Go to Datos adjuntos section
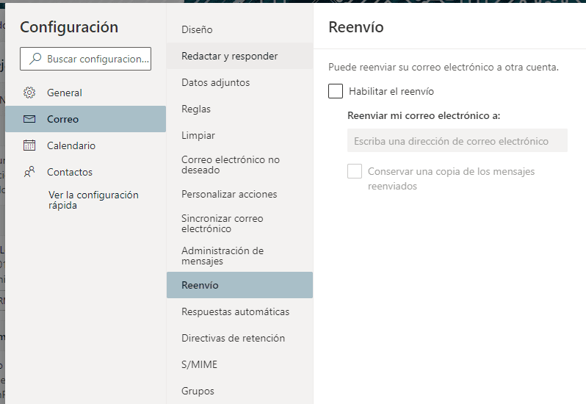This screenshot has height=404, width=586. (215, 82)
